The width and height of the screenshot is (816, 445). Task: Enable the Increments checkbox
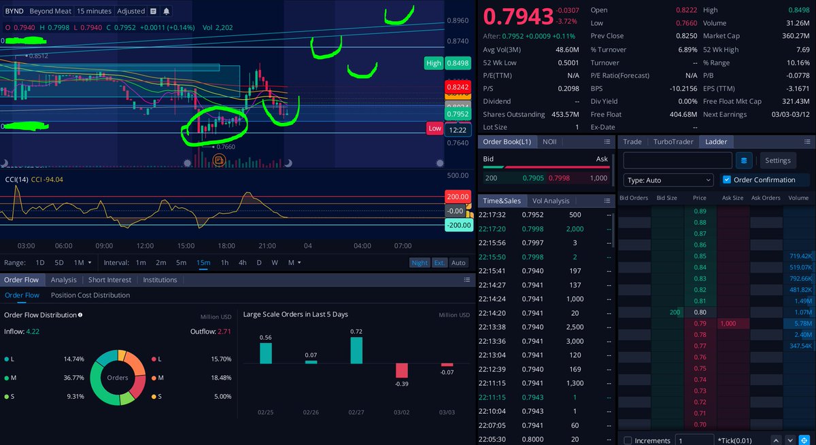tap(627, 441)
